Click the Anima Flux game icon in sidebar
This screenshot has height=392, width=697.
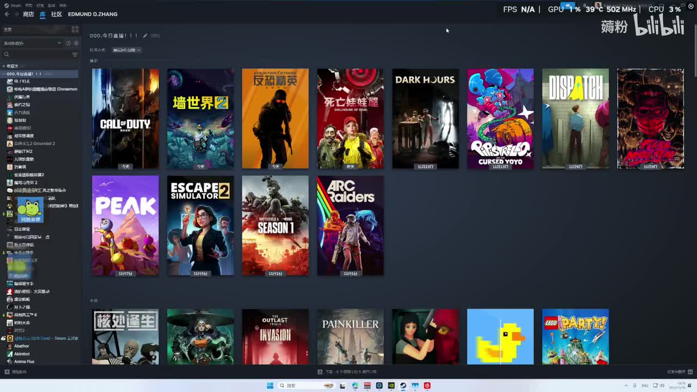pyautogui.click(x=10, y=362)
